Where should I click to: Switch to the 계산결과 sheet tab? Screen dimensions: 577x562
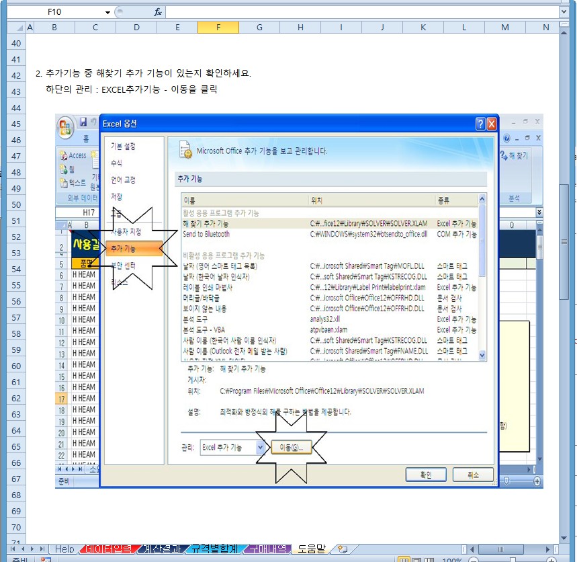[162, 549]
